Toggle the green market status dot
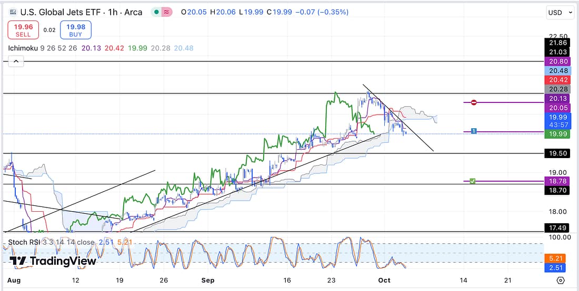This screenshot has height=291, width=579. click(x=156, y=12)
